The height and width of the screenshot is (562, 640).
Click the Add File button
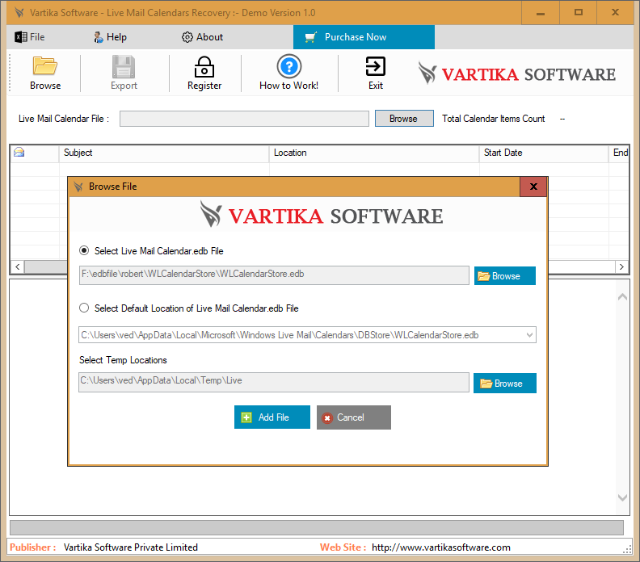272,417
